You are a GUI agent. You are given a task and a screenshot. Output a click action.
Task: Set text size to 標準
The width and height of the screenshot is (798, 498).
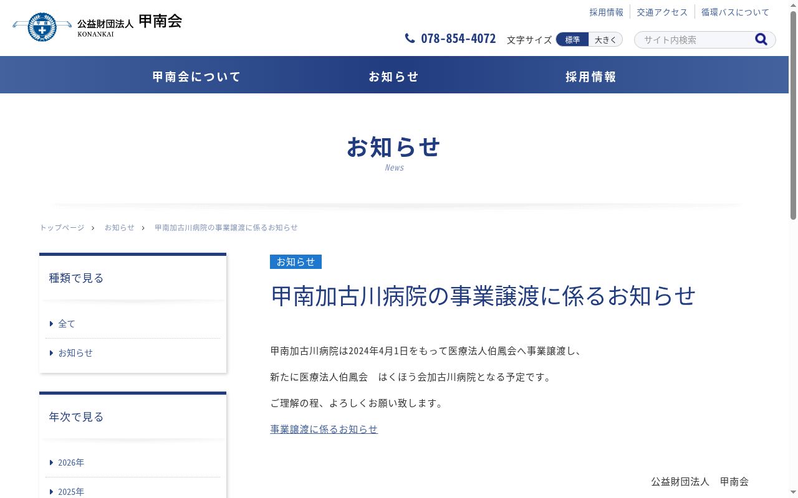572,40
